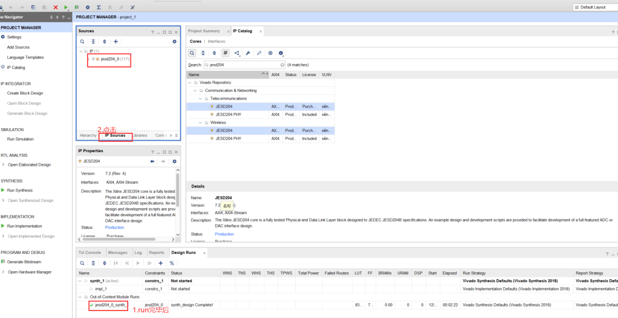This screenshot has height=318, width=618.
Task: Click the Sigma report icon in top toolbar
Action: [x=98, y=7]
